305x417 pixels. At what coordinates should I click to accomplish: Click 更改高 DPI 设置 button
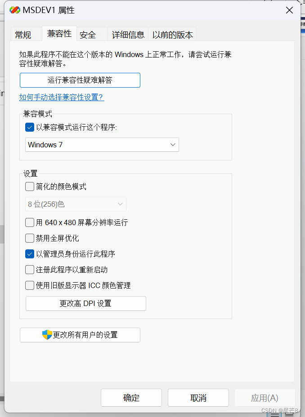pyautogui.click(x=85, y=303)
